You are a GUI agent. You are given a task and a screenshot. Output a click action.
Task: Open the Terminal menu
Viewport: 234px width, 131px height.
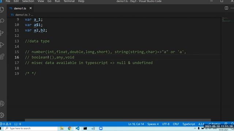[69, 1]
